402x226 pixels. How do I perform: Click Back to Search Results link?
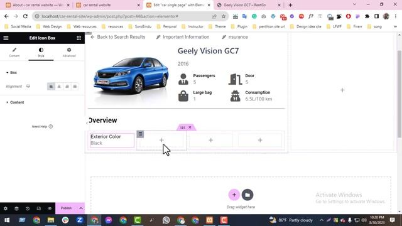point(118,37)
